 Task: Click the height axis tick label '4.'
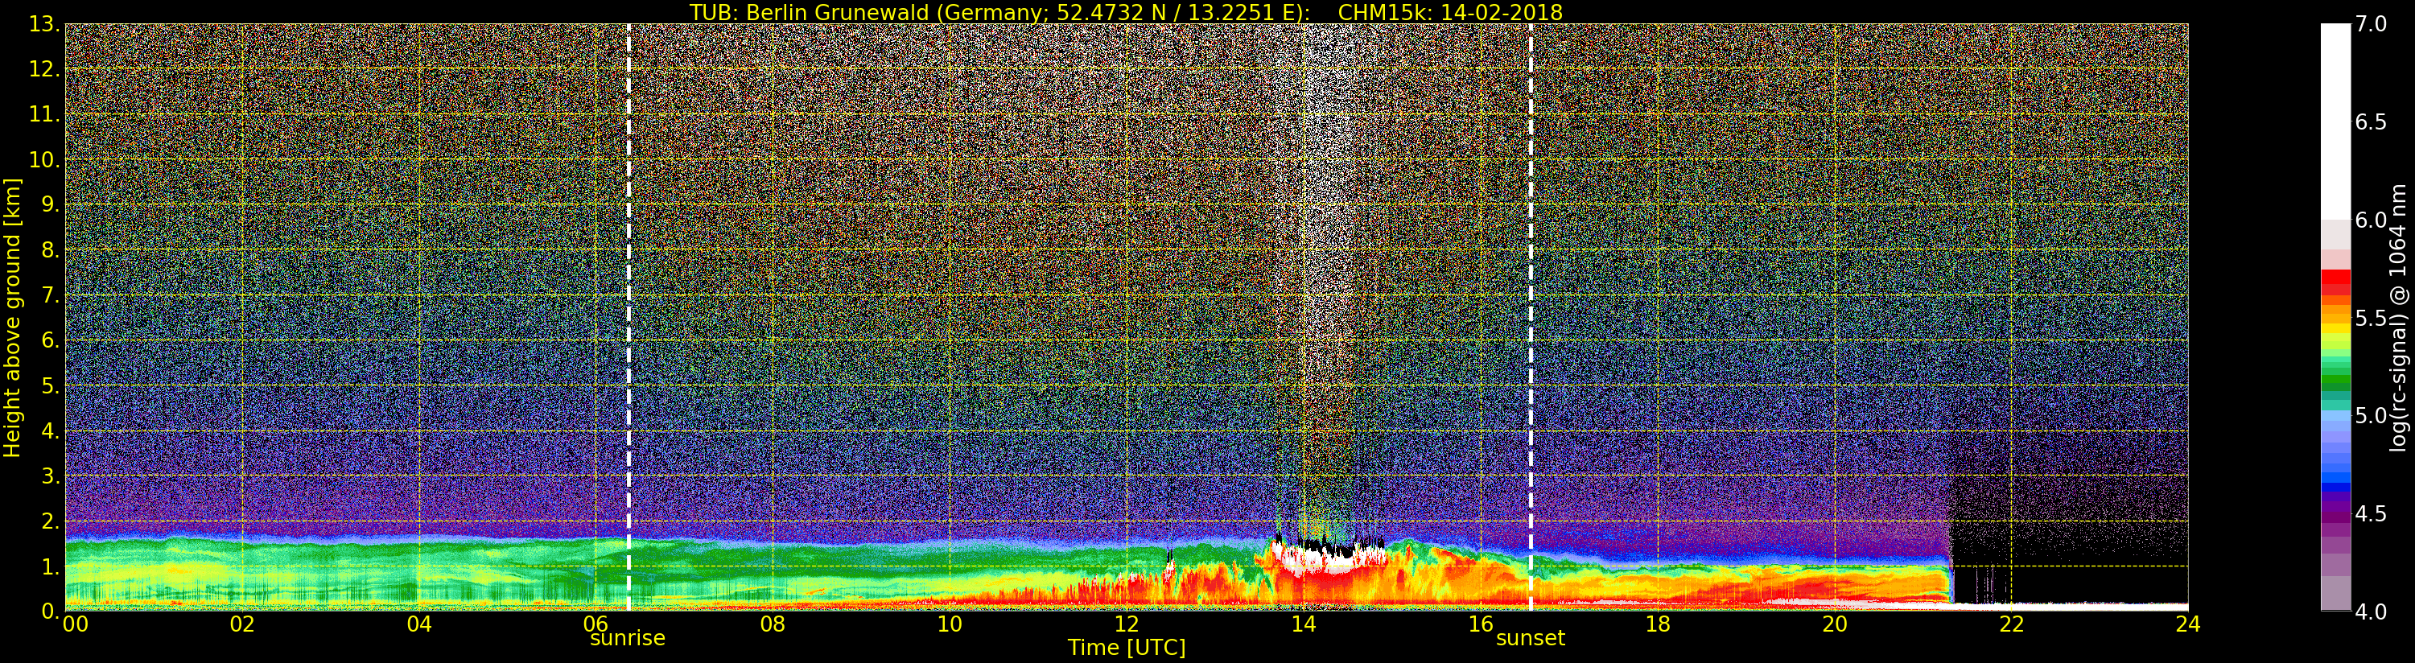coord(50,430)
